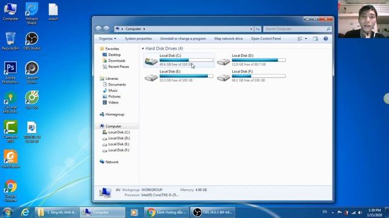The width and height of the screenshot is (389, 218).
Task: Click Open Control Panel
Action: point(266,39)
